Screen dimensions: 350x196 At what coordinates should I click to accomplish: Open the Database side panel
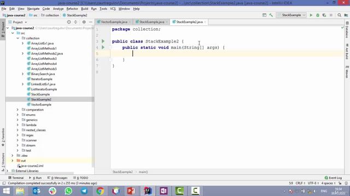click(x=347, y=30)
